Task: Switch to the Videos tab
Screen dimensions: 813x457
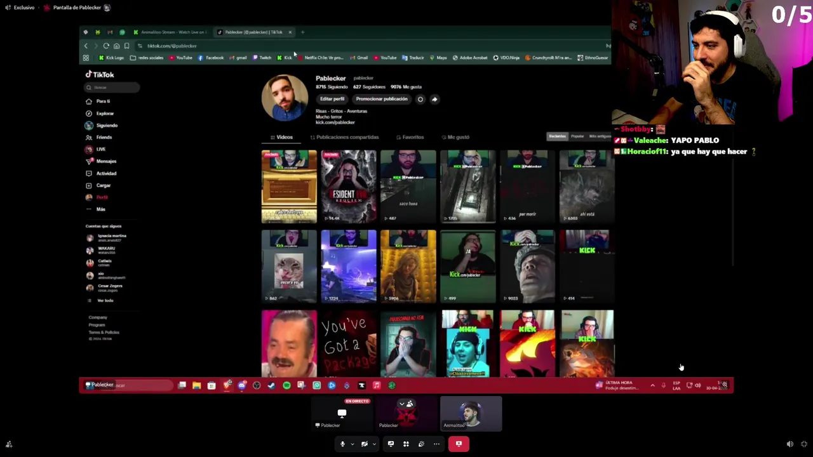Action: coord(281,137)
